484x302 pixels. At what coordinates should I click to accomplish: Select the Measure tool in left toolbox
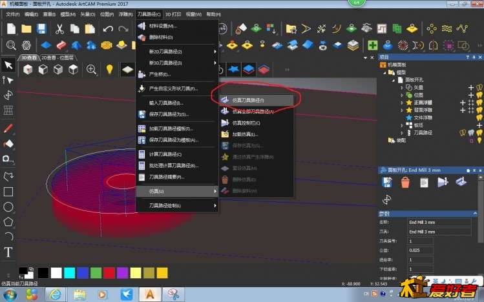[x=8, y=159]
